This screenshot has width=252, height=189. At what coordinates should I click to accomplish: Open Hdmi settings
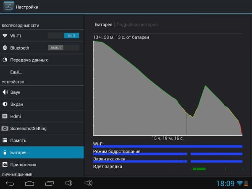point(42,116)
